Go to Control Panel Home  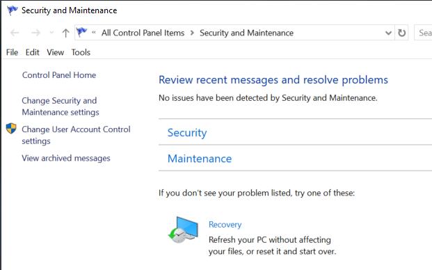pos(59,75)
